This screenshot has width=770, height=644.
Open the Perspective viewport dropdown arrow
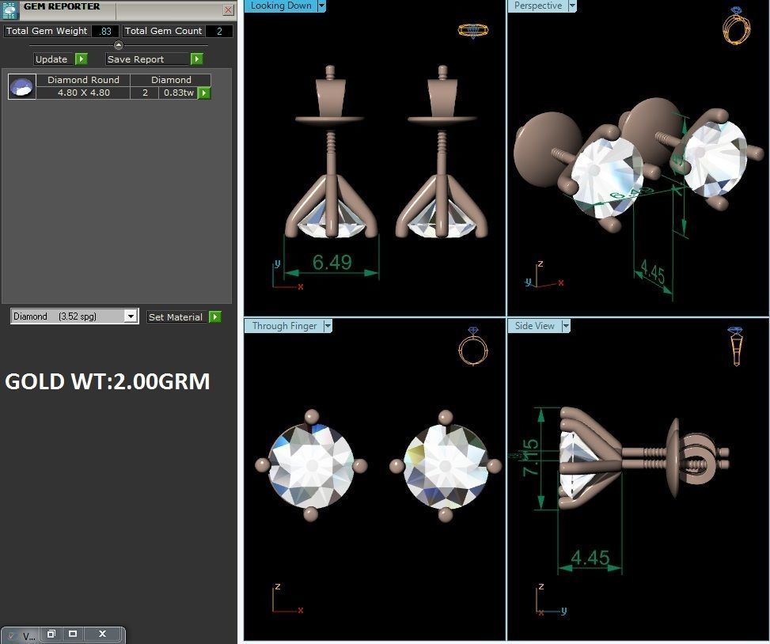[x=572, y=6]
